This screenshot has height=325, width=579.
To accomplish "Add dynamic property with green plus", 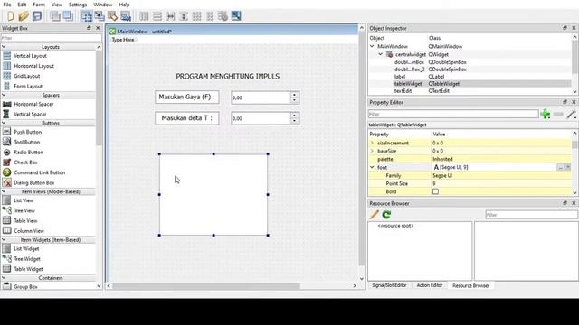I will click(x=546, y=115).
